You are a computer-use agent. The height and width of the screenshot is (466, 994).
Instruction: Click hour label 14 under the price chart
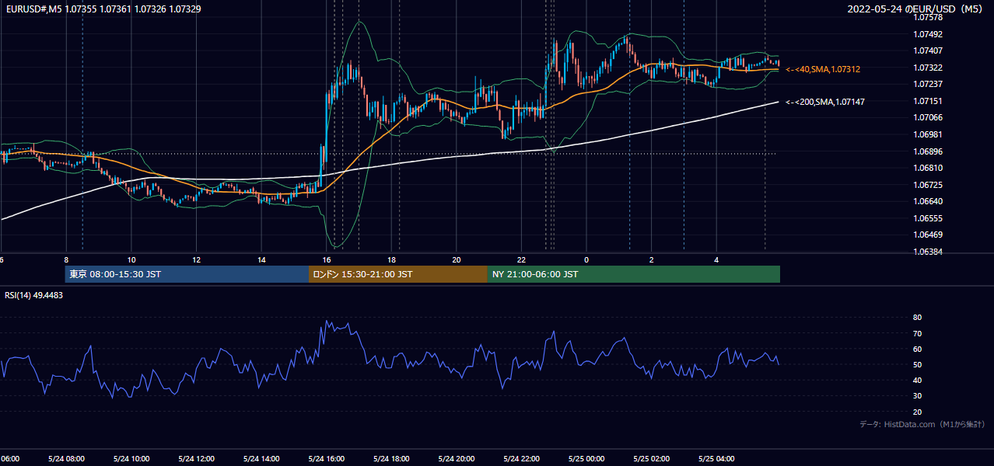(x=261, y=259)
